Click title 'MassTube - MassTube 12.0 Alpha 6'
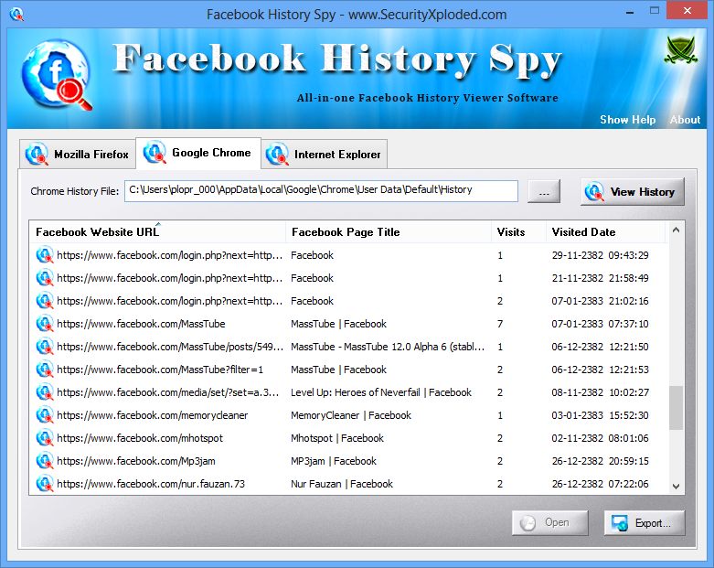This screenshot has height=568, width=714. pos(388,347)
